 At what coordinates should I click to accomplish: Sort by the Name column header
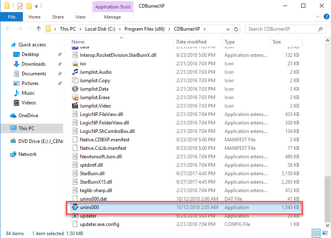pos(121,41)
